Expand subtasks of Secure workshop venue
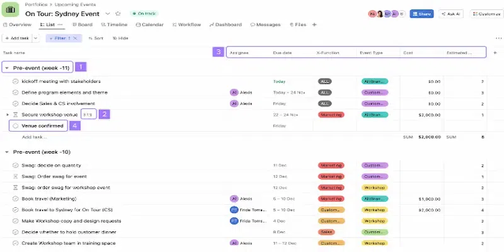The width and height of the screenshot is (504, 252). pyautogui.click(x=7, y=115)
